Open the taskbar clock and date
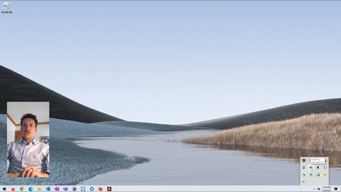Viewport: 341px width, 192px height. tap(327, 189)
